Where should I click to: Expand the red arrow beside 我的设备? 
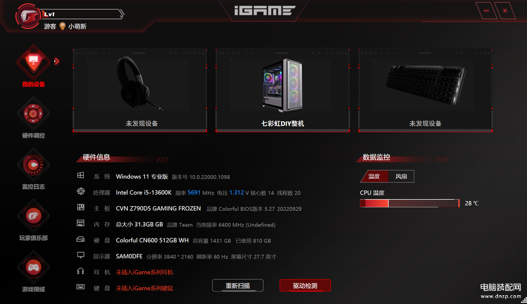56,61
